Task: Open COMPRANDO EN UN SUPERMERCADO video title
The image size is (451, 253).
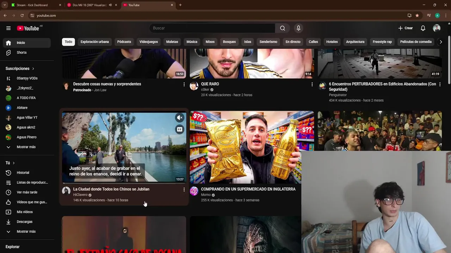Action: click(248, 189)
